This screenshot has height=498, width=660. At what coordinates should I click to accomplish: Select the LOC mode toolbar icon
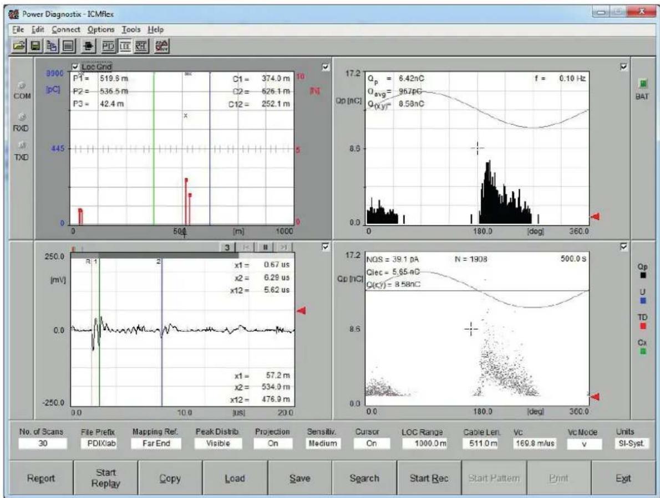pyautogui.click(x=125, y=46)
